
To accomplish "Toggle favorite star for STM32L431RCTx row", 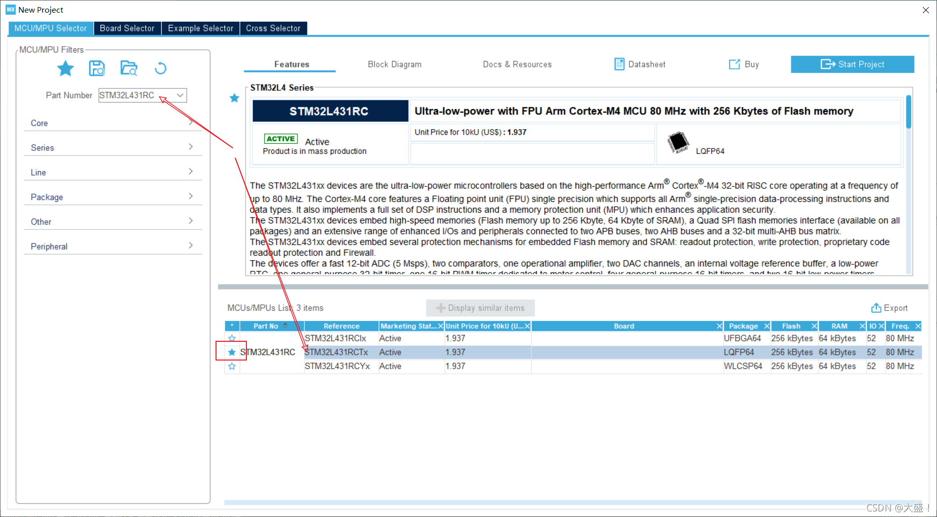I will [232, 352].
